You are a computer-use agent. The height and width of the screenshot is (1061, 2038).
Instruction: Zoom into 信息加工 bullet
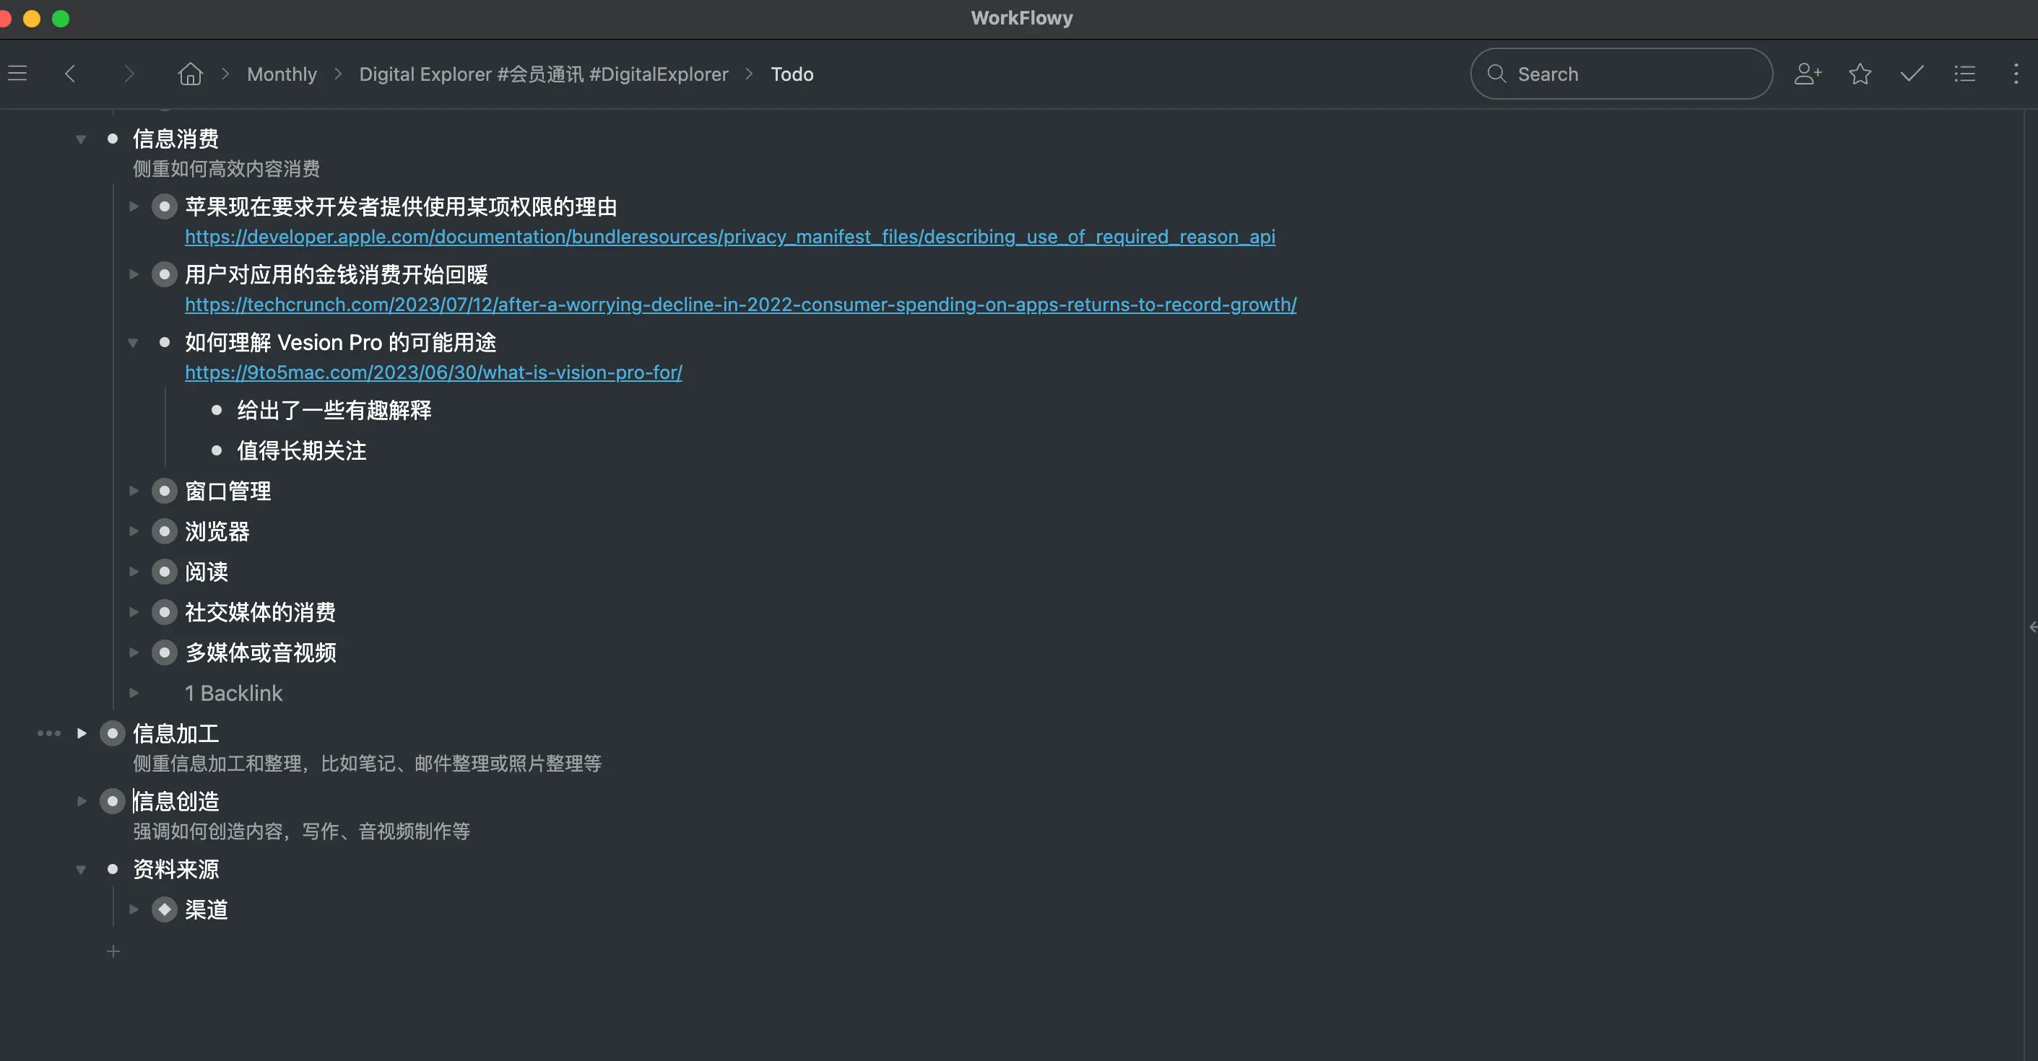113,734
